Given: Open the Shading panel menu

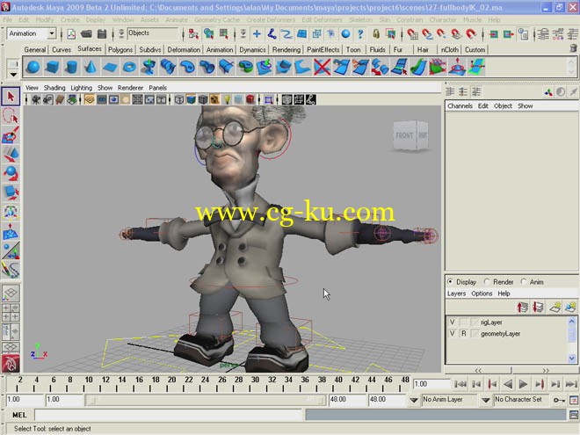Looking at the screenshot, I should pos(54,88).
